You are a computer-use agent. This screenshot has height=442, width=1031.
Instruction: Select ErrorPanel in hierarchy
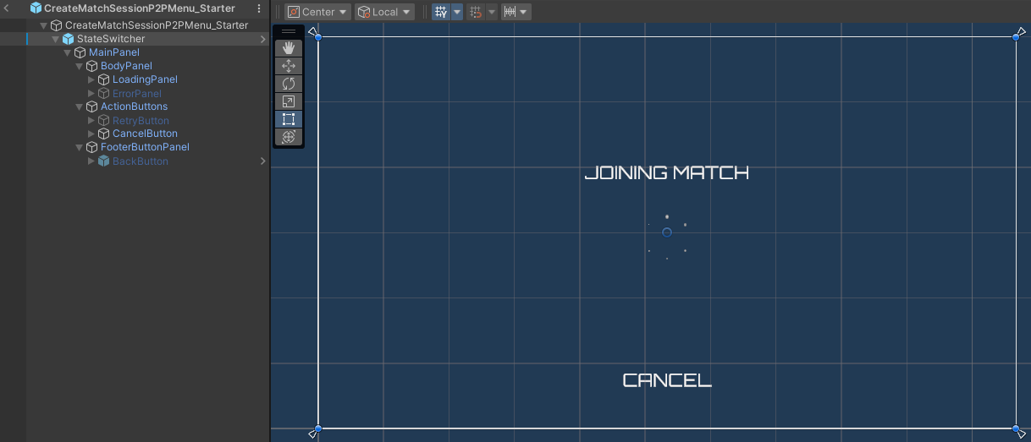(x=137, y=93)
